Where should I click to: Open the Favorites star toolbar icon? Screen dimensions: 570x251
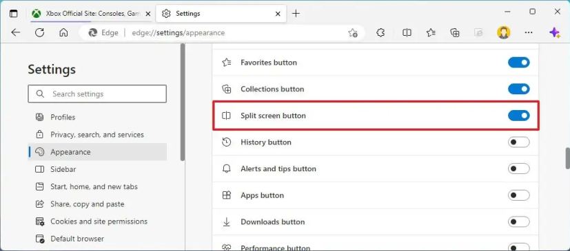[x=431, y=32]
